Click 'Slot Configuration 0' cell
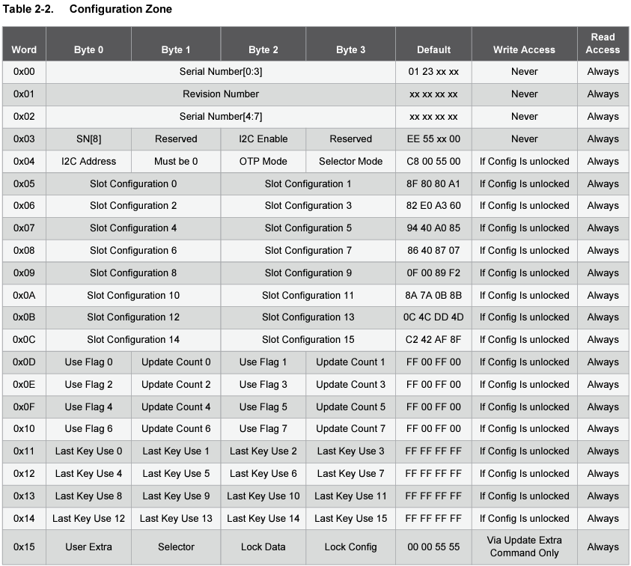631x566 pixels. [x=133, y=184]
